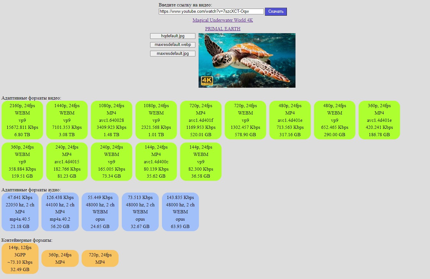
Task: Download maxresdefault.webp thumbnail
Action: click(173, 45)
